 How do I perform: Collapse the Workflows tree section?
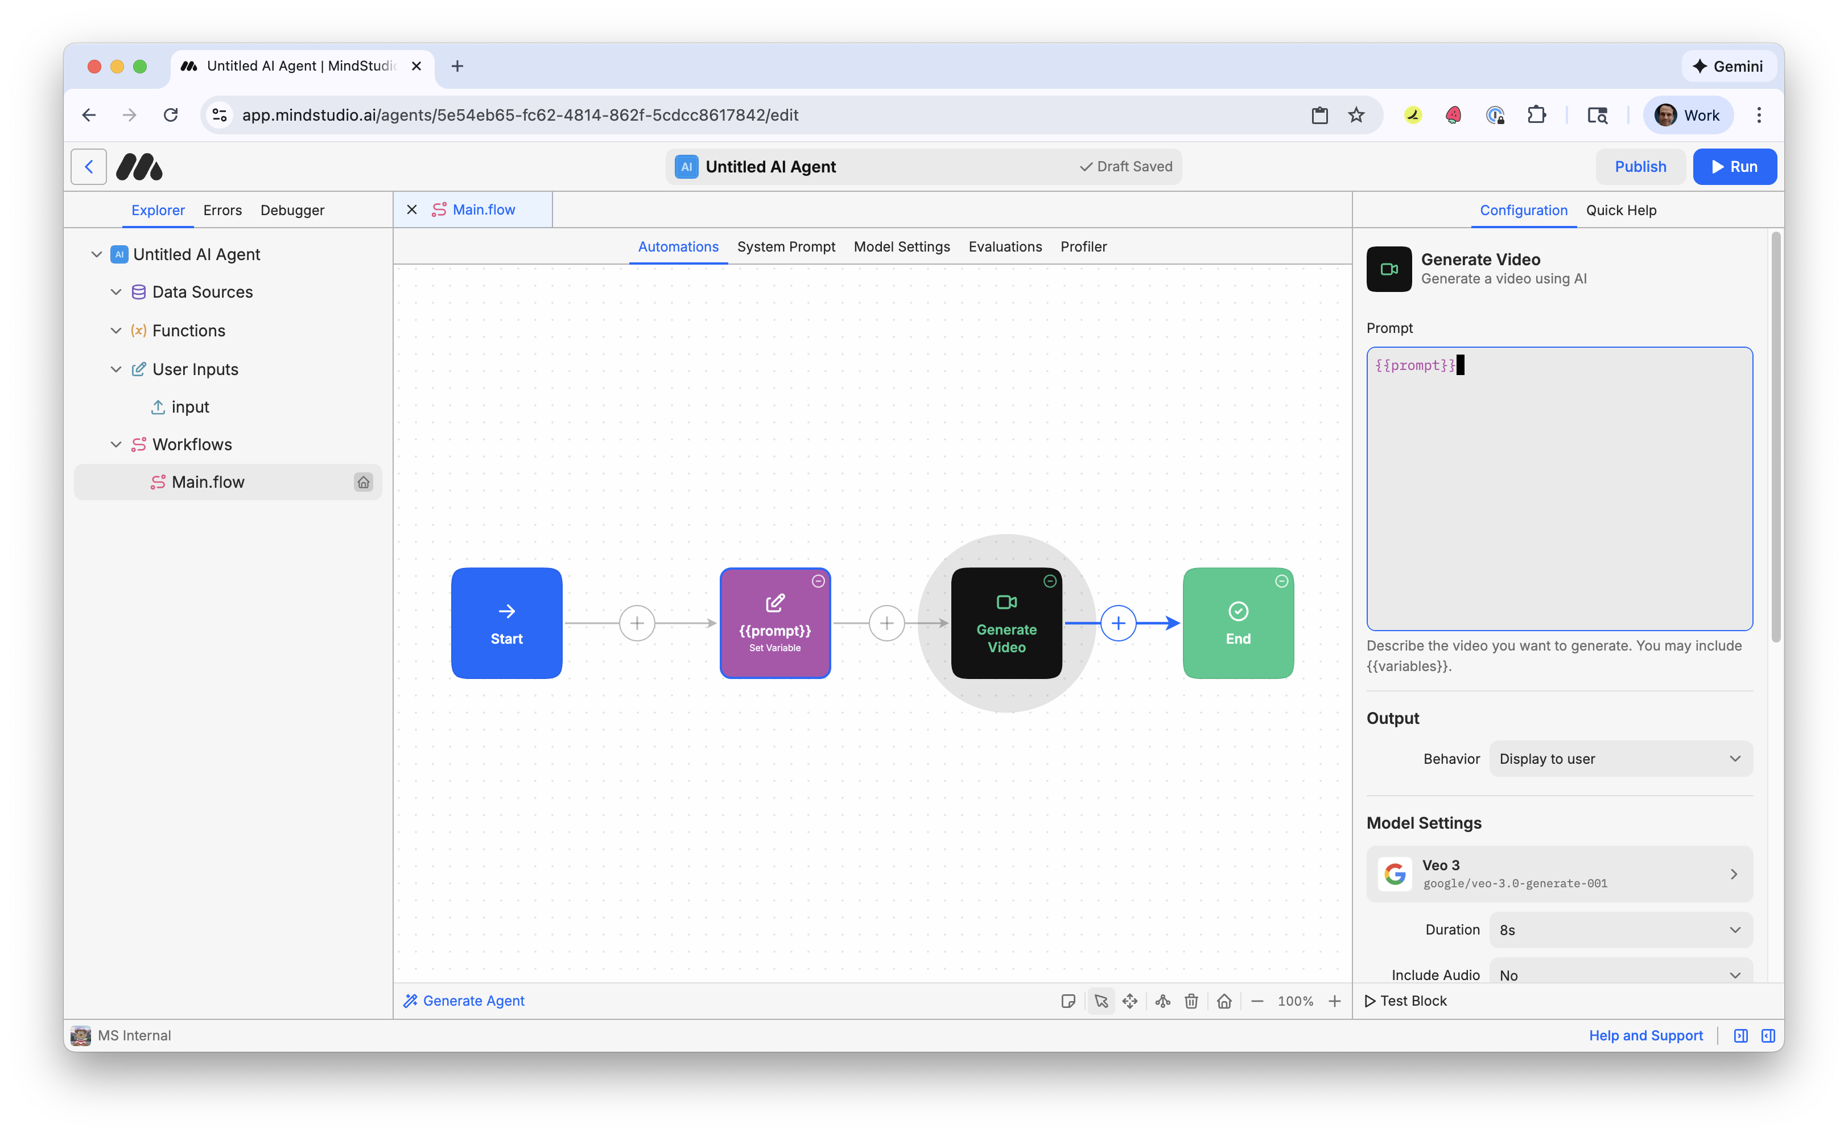(115, 444)
